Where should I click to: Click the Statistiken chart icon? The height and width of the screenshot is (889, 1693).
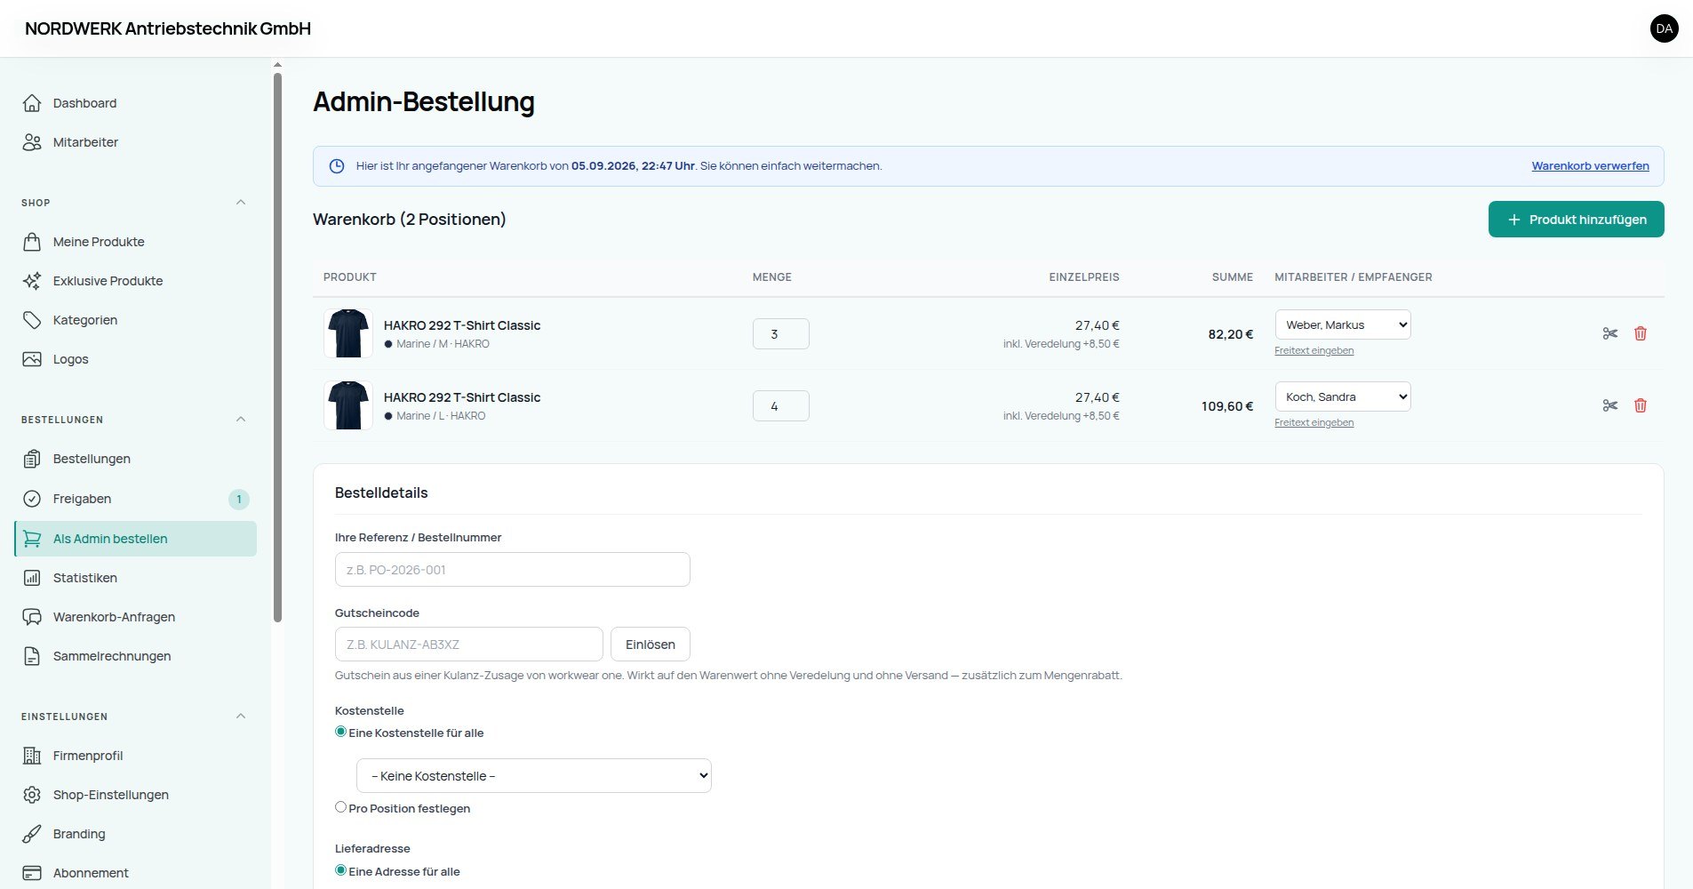(x=32, y=578)
